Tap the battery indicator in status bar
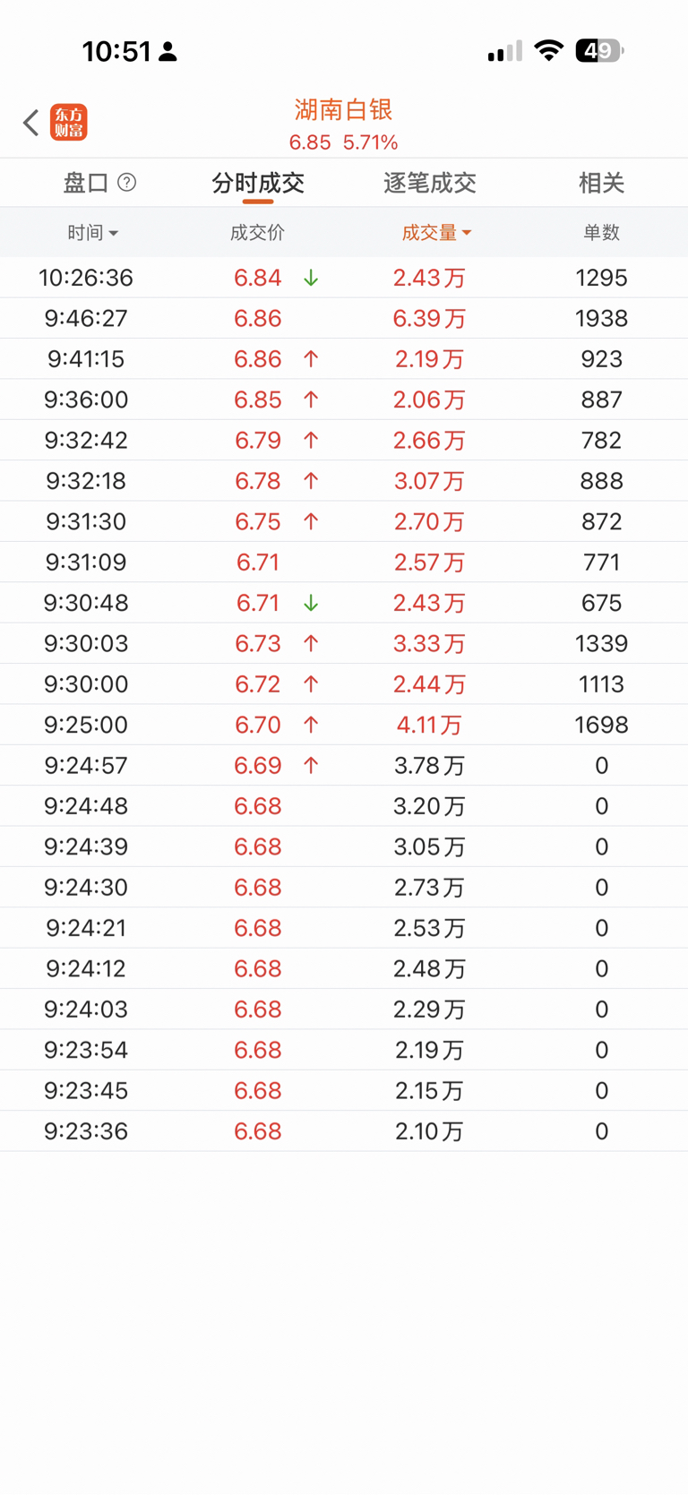This screenshot has width=688, height=1495. click(598, 51)
